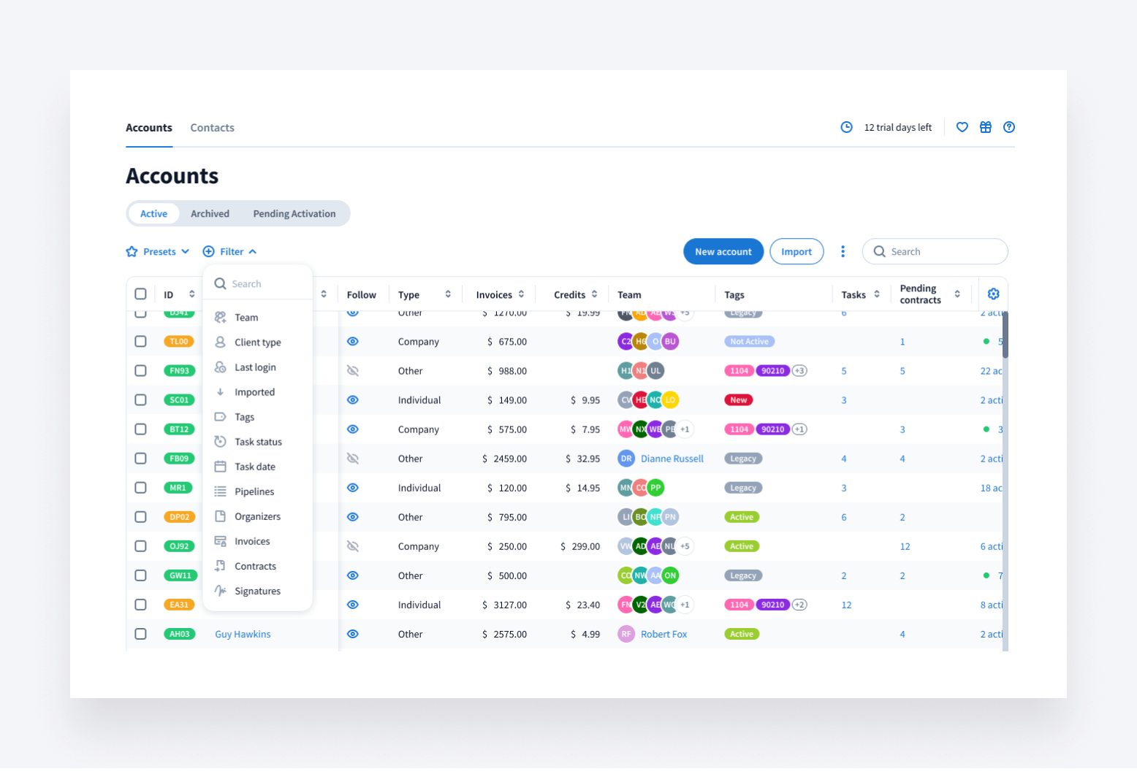Check the select-all header checkbox
Viewport: 1137px width, 777px height.
tap(140, 294)
